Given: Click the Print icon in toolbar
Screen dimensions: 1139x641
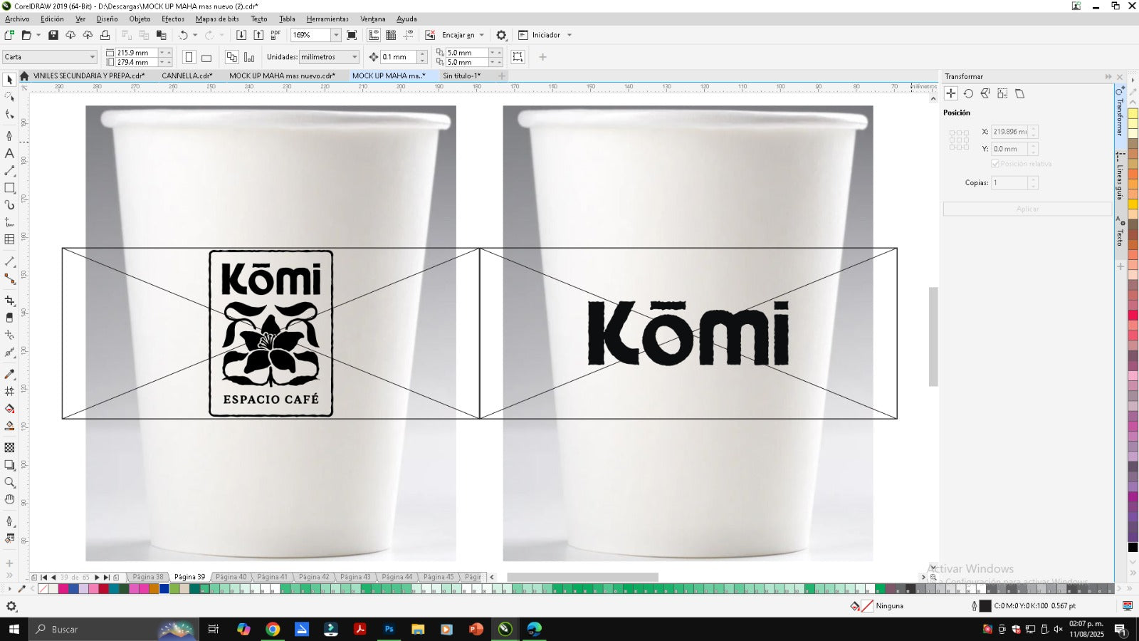Looking at the screenshot, I should pyautogui.click(x=105, y=35).
